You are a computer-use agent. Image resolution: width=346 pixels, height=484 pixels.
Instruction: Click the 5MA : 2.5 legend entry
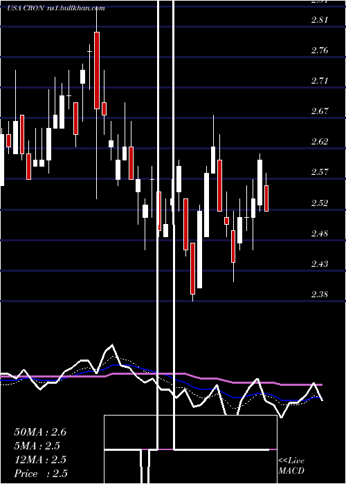coord(37,446)
